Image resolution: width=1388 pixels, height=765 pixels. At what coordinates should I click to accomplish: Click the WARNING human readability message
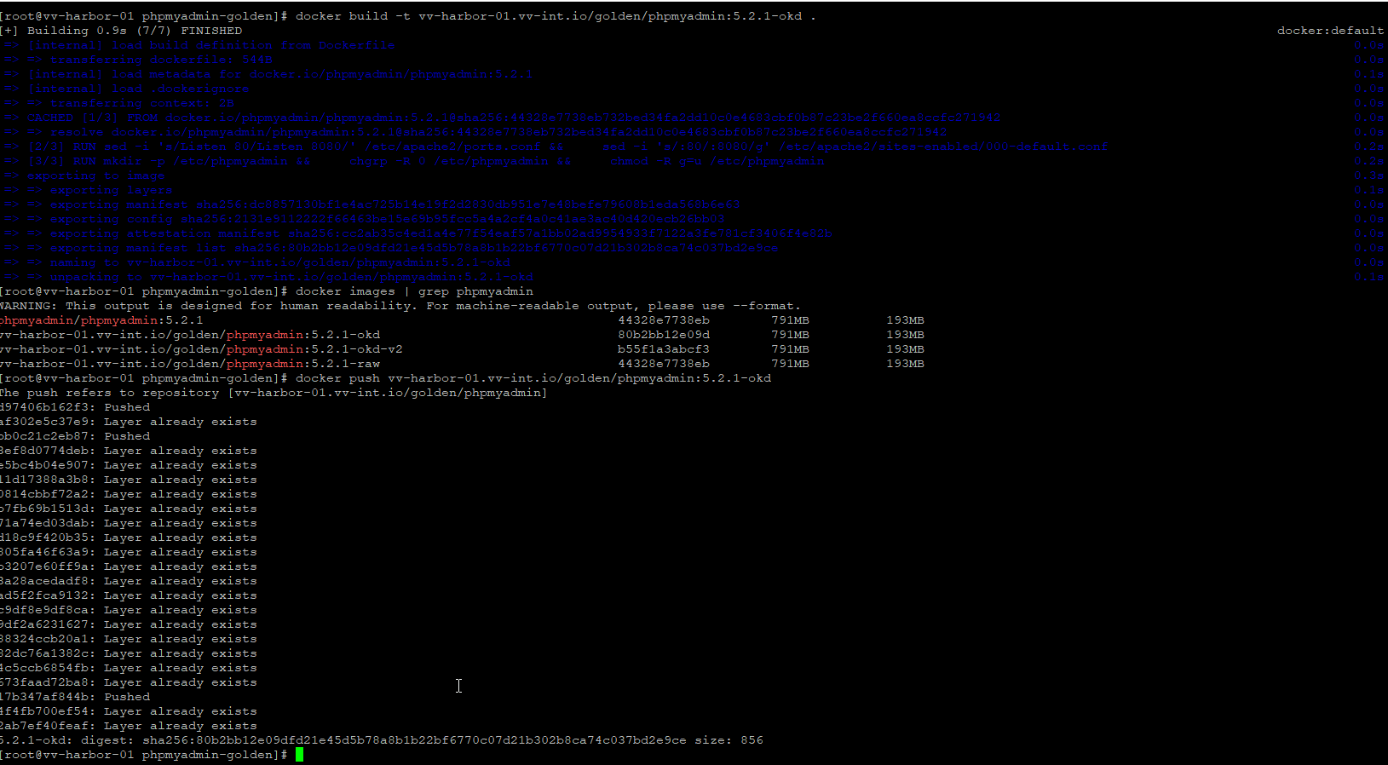coord(400,306)
